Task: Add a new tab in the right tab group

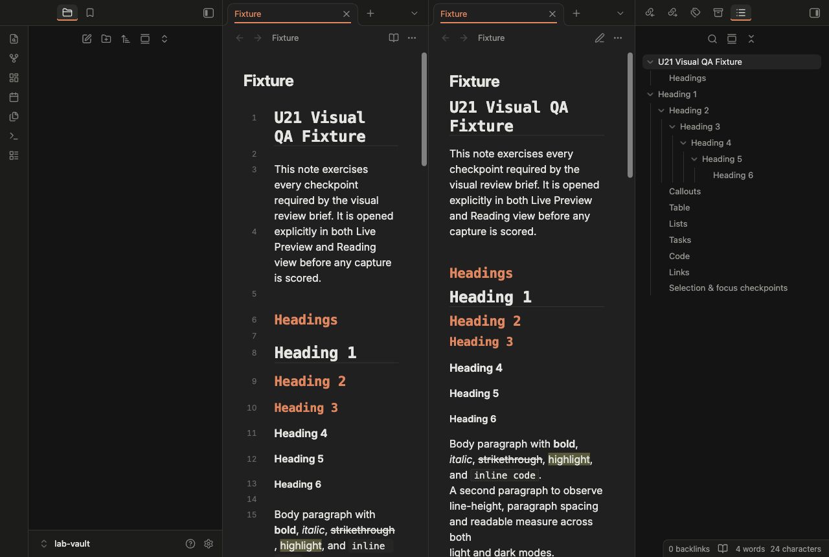Action: click(576, 13)
